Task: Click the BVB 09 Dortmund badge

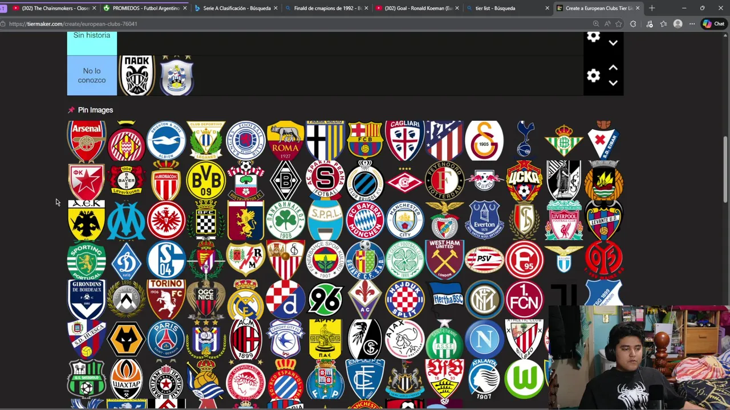Action: 206,181
